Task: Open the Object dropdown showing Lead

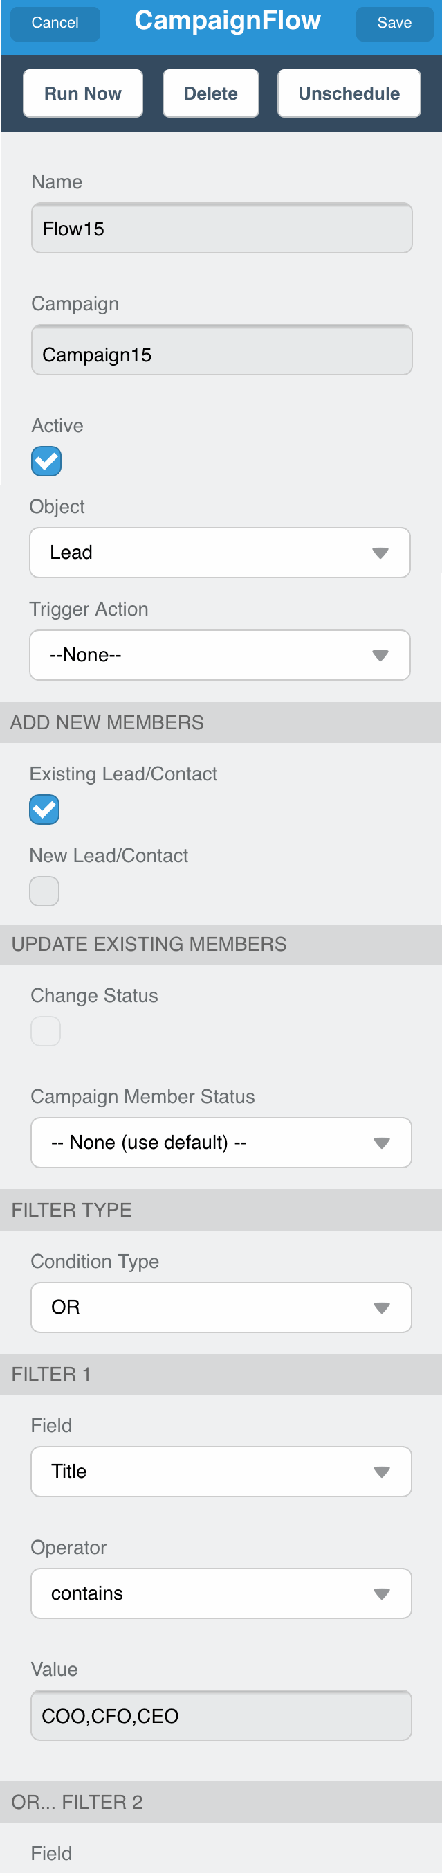Action: click(219, 553)
